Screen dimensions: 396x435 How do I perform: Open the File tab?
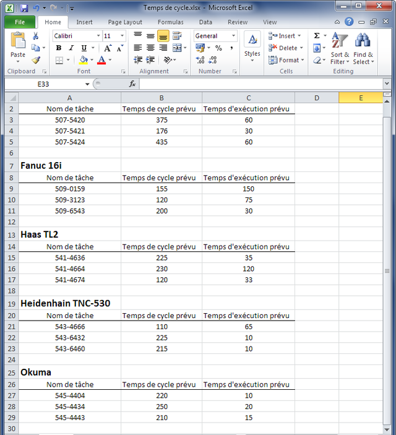pyautogui.click(x=20, y=22)
